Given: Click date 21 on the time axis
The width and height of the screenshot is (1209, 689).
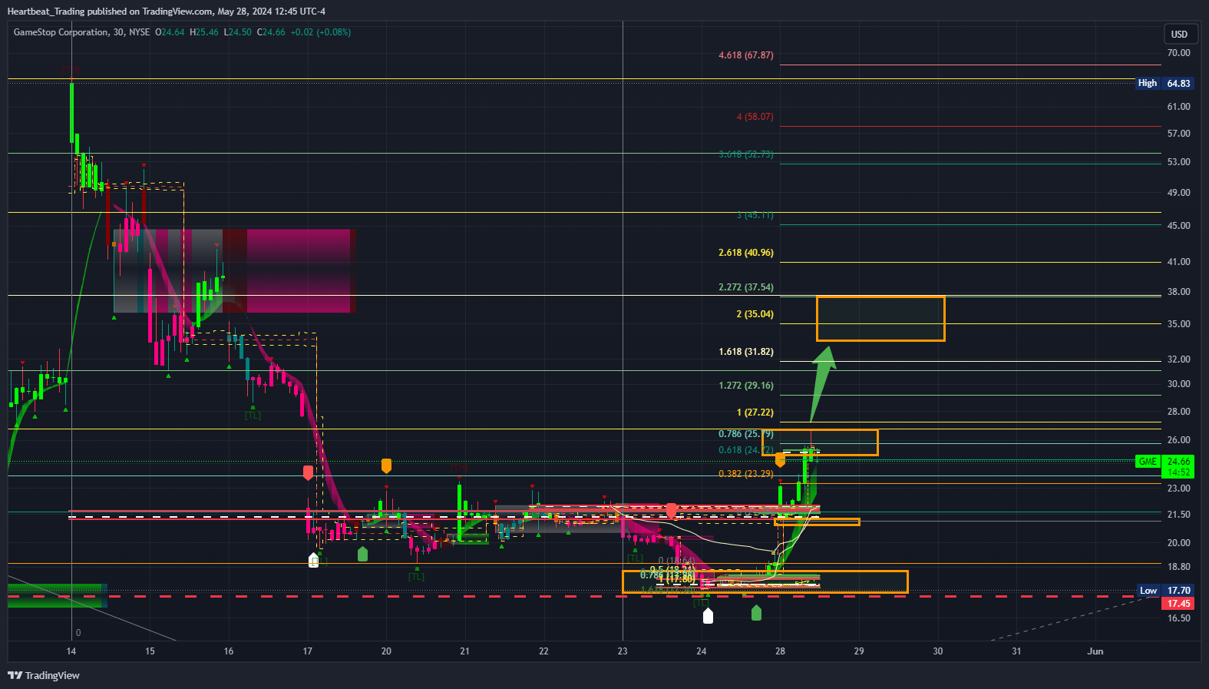Looking at the screenshot, I should coord(465,651).
